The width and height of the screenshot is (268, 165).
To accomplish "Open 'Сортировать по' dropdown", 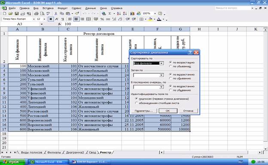I will coord(161,63).
